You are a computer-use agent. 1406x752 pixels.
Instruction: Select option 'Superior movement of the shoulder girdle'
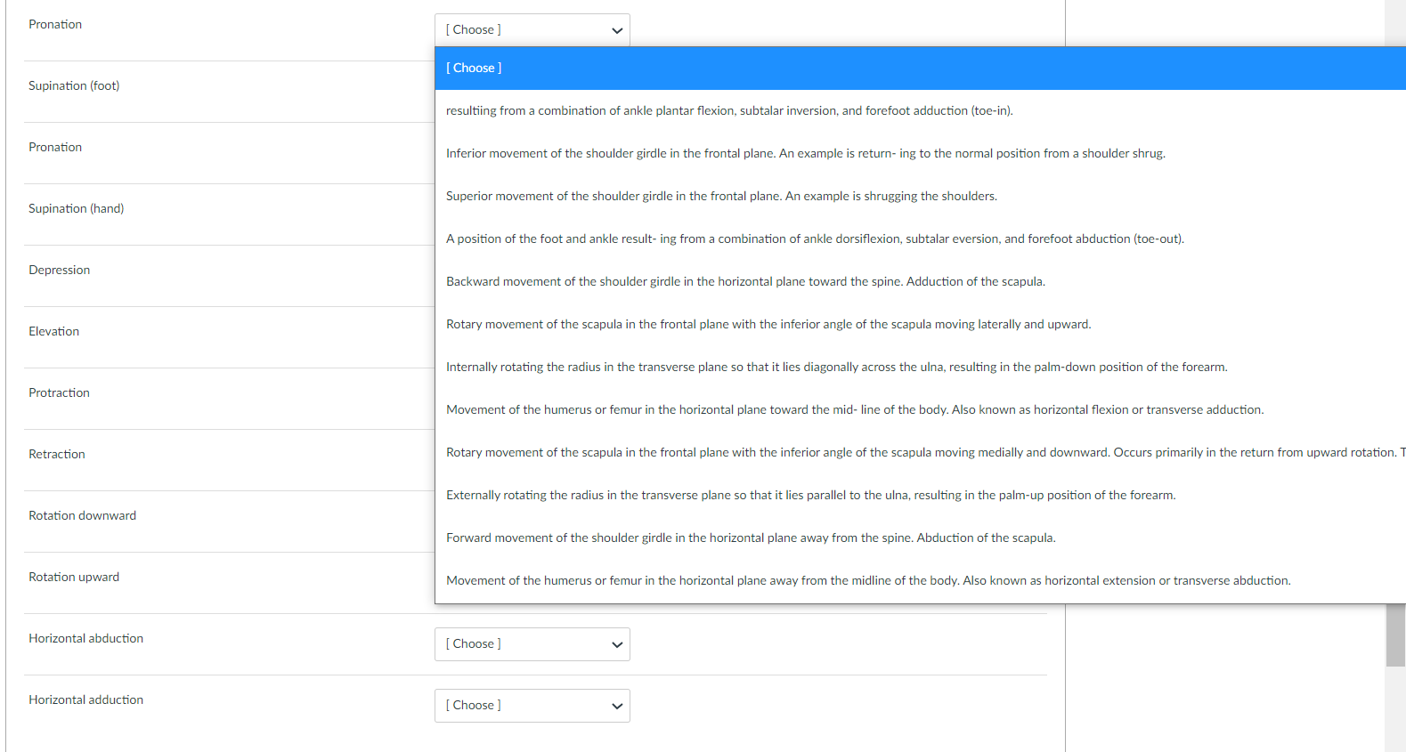click(920, 197)
